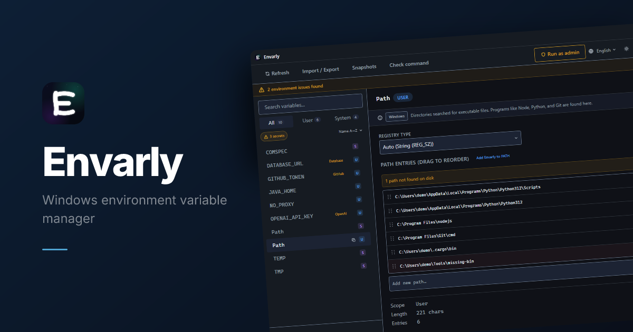Click the S badge on the COMSPEC row
The image size is (633, 332).
coord(356,146)
